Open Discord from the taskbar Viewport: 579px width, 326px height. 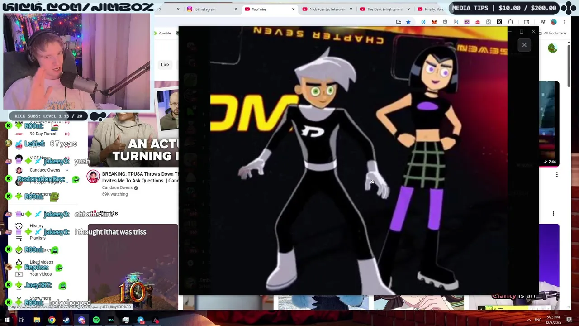(x=81, y=320)
